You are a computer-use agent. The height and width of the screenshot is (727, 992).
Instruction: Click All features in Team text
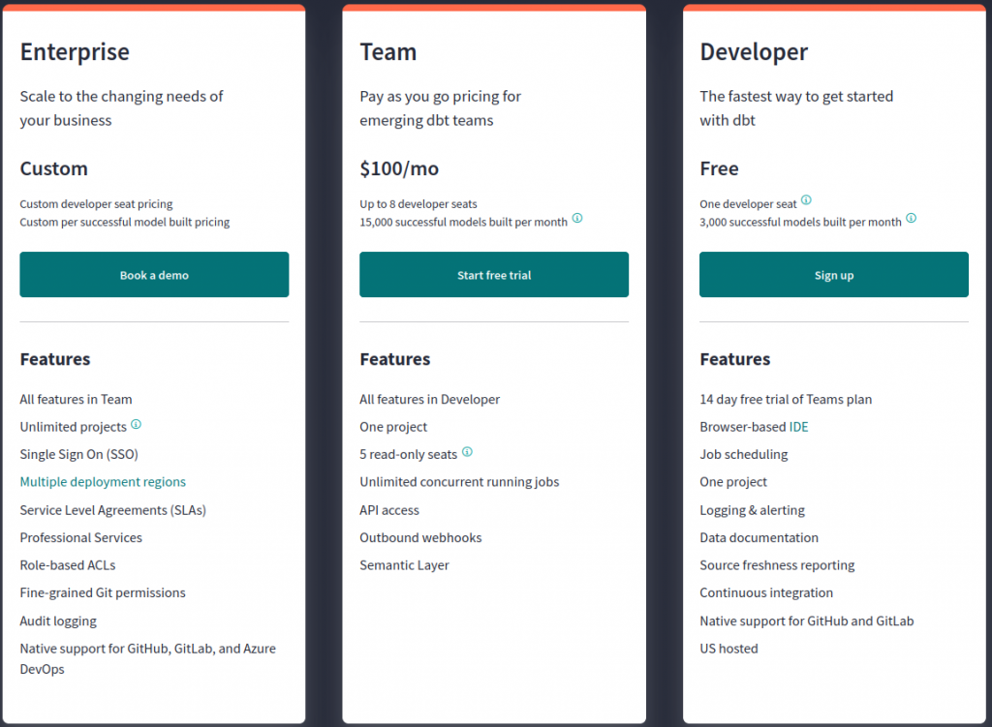coord(76,400)
